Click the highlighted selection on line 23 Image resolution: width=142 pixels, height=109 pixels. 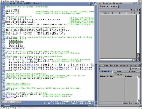pos(16,42)
